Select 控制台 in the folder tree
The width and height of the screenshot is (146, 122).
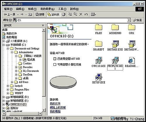[x=14, y=108]
